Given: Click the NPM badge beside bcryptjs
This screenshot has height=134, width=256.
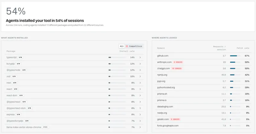Looking at the screenshot, I should tap(19, 64).
